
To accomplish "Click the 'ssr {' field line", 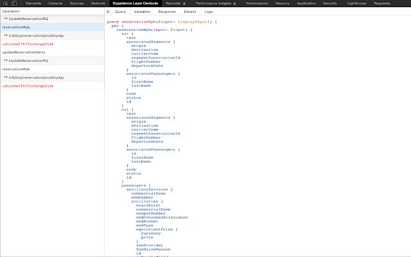I will 127,33.
